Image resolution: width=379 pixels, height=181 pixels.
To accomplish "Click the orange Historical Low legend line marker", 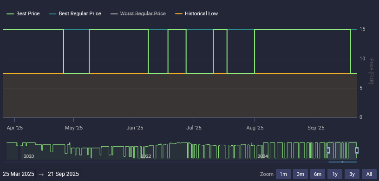I will pyautogui.click(x=179, y=14).
